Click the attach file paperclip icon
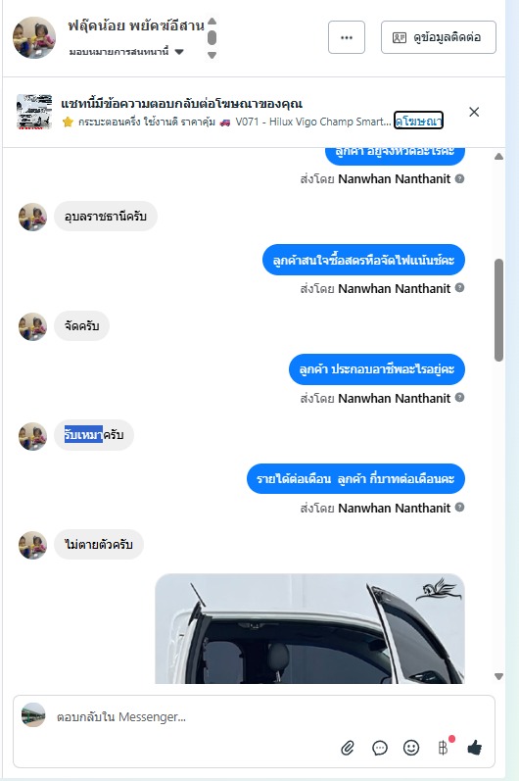This screenshot has height=781, width=519. [x=348, y=748]
